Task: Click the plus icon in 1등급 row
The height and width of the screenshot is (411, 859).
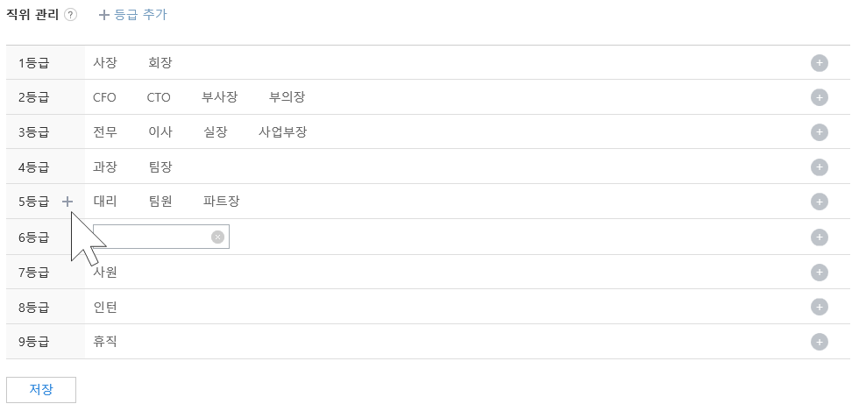Action: click(x=820, y=63)
